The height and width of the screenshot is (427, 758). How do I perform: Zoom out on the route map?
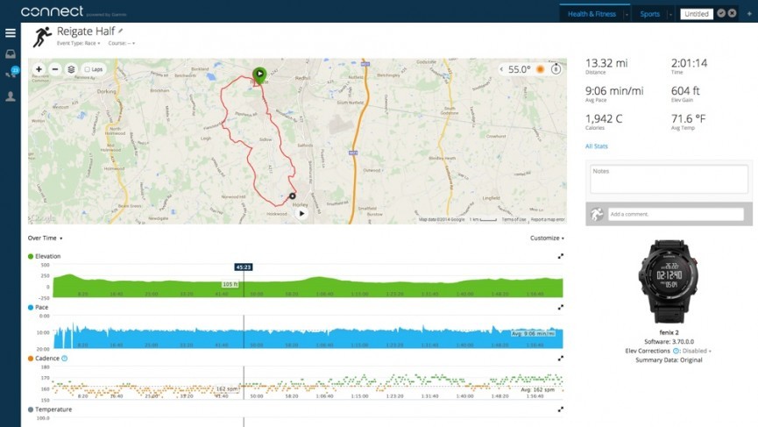click(54, 68)
